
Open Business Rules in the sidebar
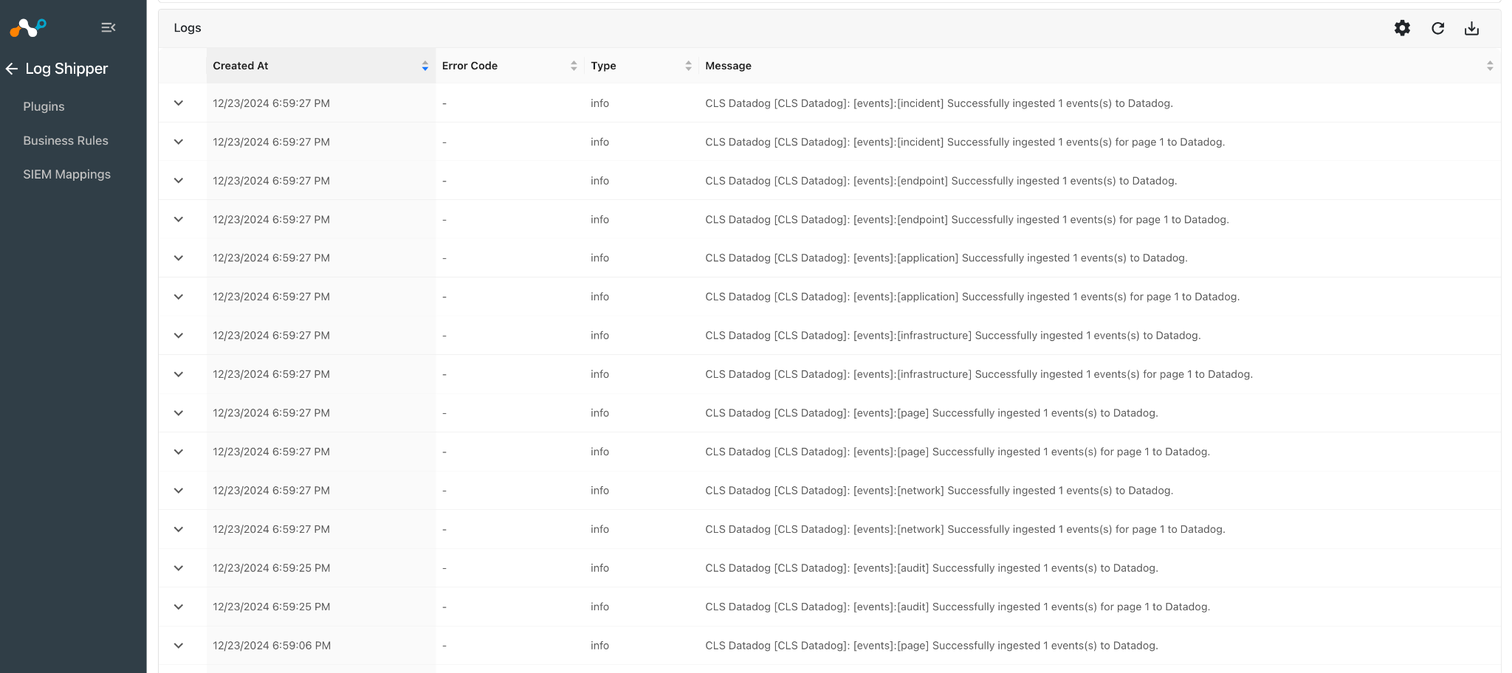(x=66, y=140)
